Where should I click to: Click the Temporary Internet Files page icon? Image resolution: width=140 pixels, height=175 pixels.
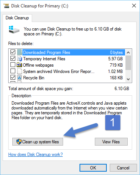[x=19, y=59]
